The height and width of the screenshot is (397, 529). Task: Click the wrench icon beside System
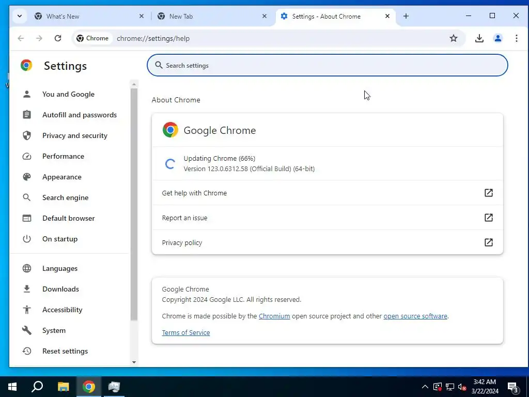[x=27, y=330]
